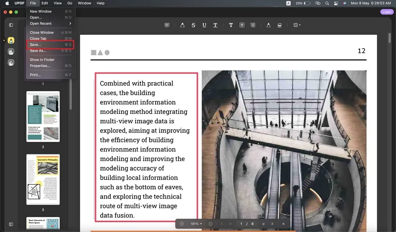Select the plain text comment T tool
The height and width of the screenshot is (232, 396).
pyautogui.click(x=231, y=25)
